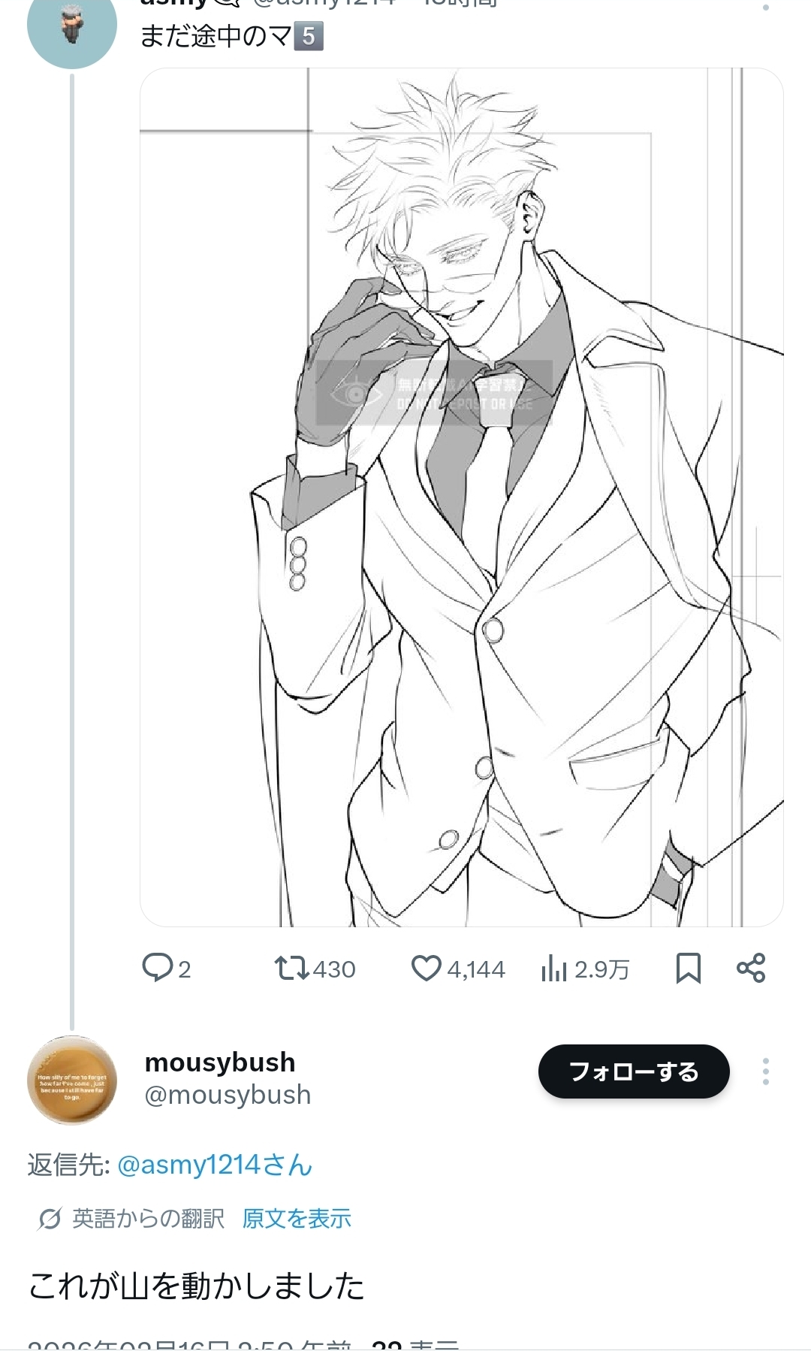Screen dimensions: 811x1351
Task: Tap the reply speech bubble icon
Action: [158, 968]
